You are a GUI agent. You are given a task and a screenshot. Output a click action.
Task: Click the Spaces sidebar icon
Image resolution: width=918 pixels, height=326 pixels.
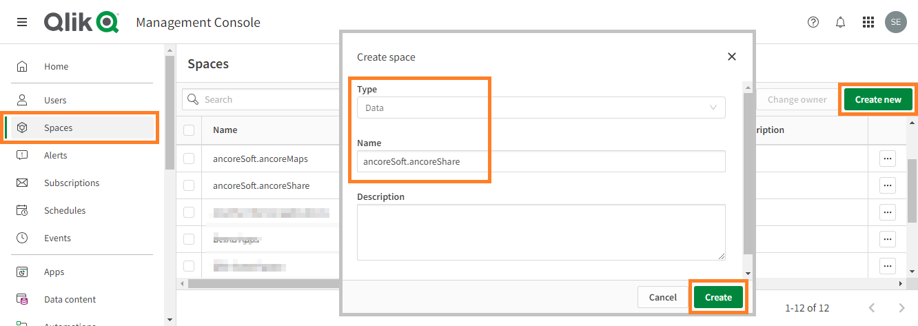point(22,128)
